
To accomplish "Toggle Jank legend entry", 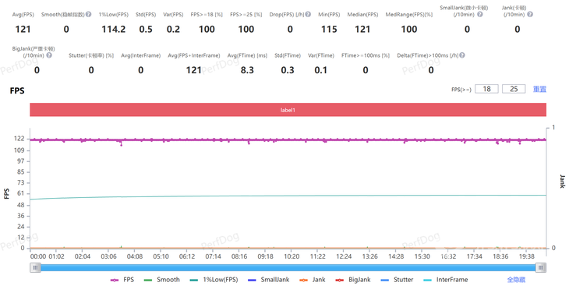I will [313, 280].
